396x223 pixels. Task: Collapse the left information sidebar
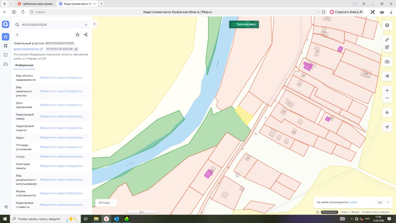(x=94, y=24)
